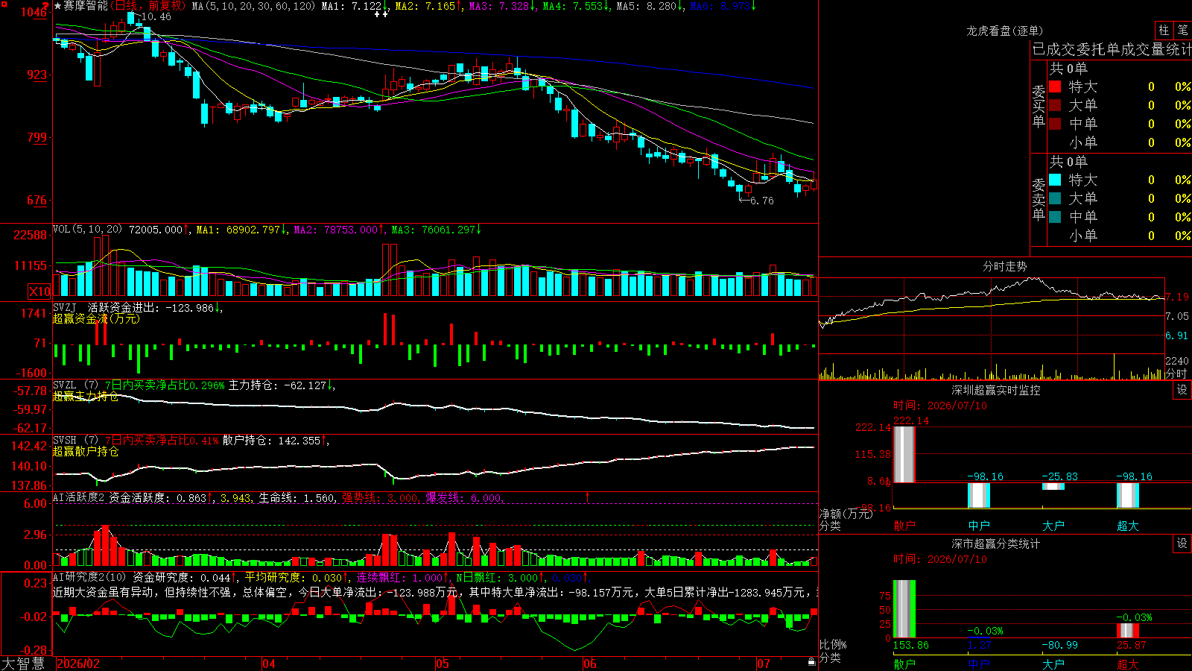Click the AI活跃度2 indicator label
The height and width of the screenshot is (671, 1192).
click(x=79, y=497)
